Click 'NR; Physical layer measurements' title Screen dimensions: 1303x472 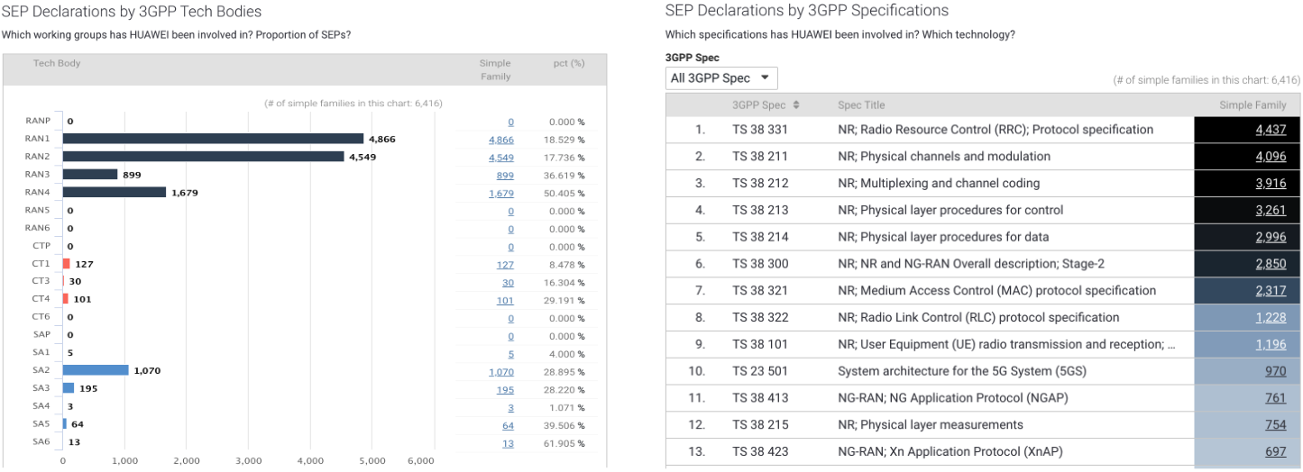pos(931,425)
